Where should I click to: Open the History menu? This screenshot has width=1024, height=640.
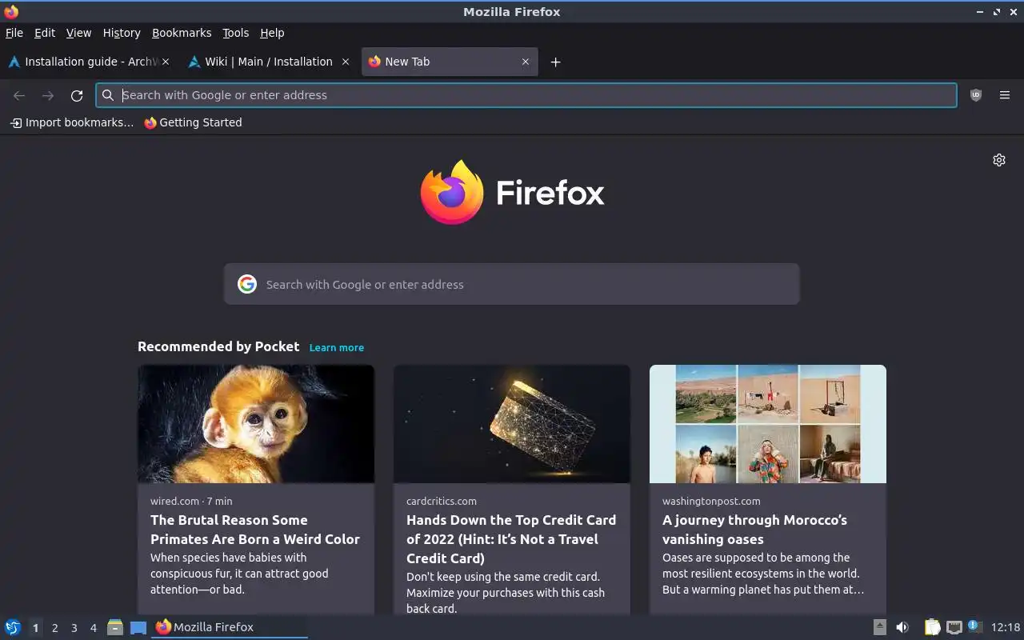pos(122,33)
